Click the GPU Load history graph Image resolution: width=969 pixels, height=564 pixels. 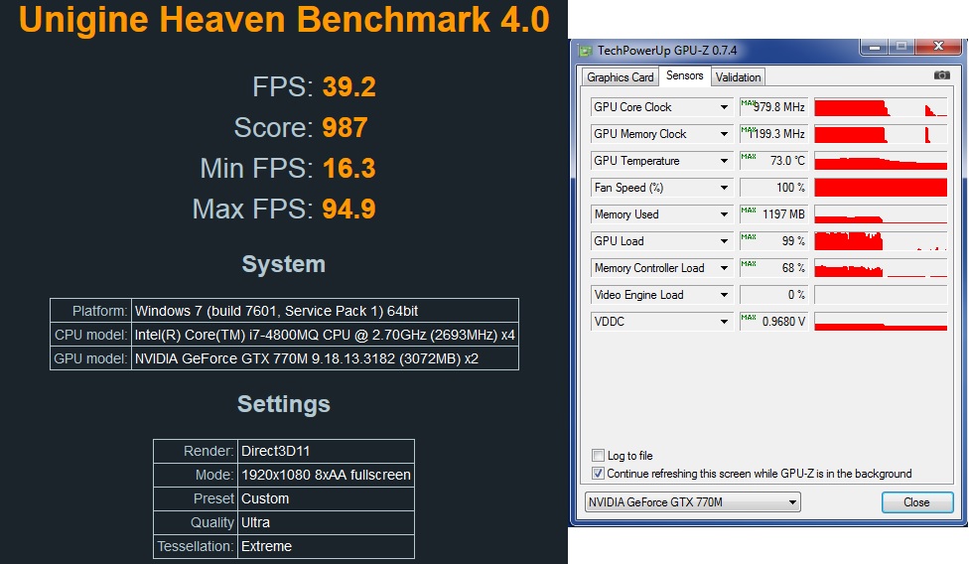click(x=881, y=241)
